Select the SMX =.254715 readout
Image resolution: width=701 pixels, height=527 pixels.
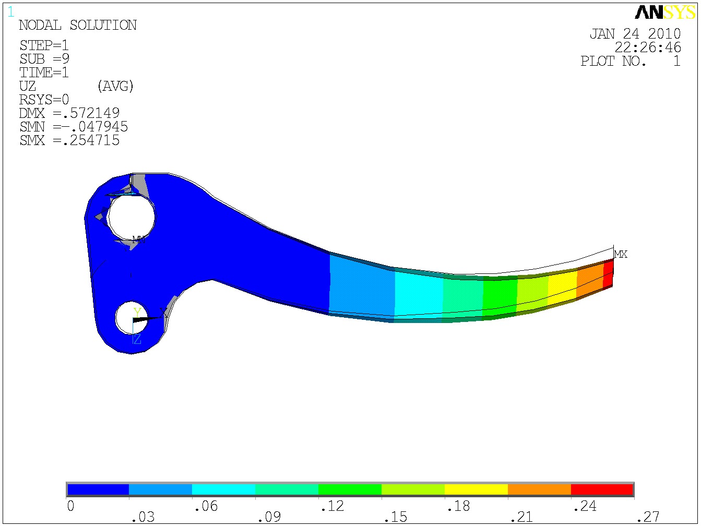(69, 140)
